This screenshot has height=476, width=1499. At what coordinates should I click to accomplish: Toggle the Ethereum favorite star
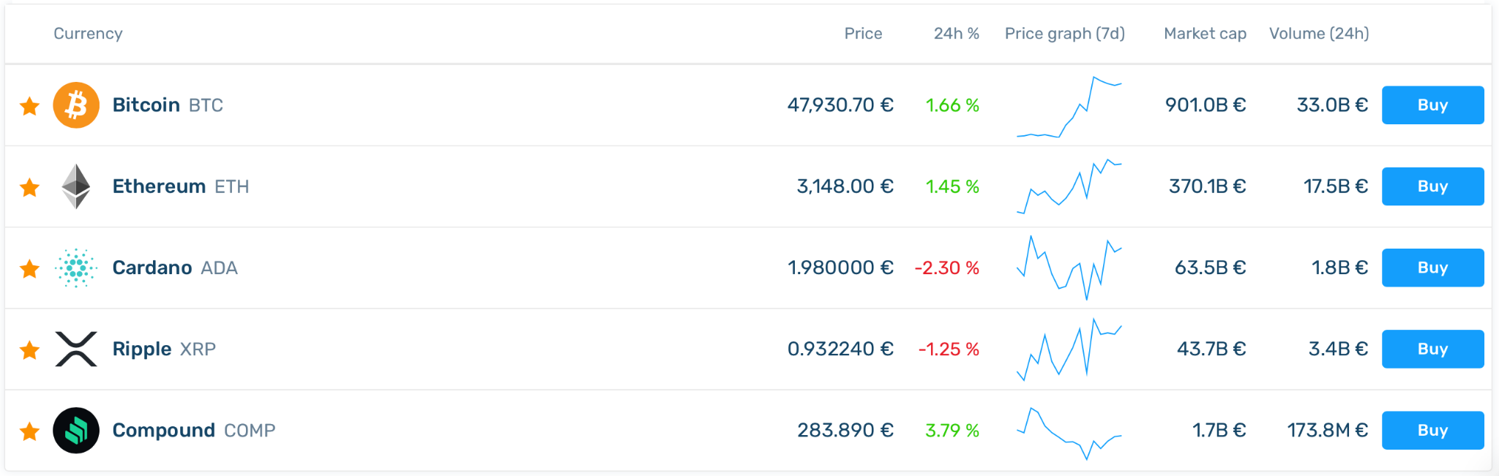30,187
